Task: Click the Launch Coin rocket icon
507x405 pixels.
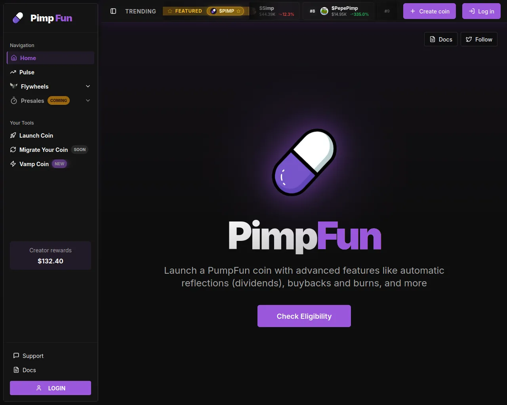Action: click(13, 135)
